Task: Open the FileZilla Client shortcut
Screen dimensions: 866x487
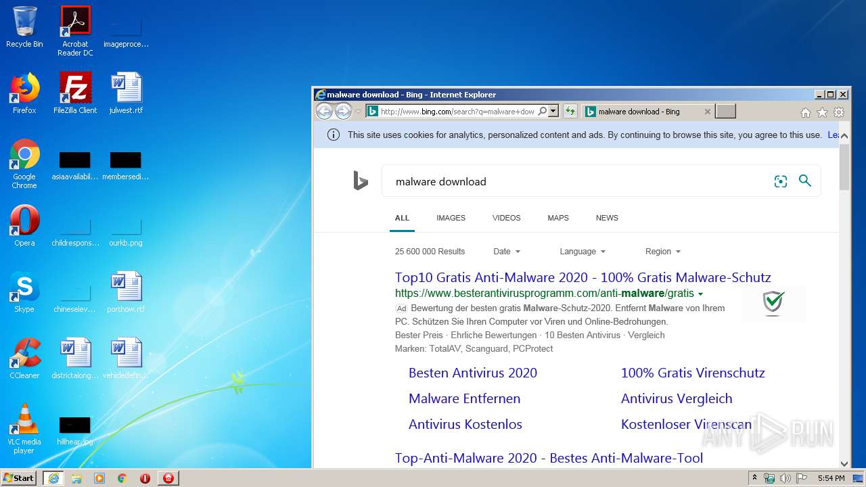Action: pyautogui.click(x=75, y=93)
